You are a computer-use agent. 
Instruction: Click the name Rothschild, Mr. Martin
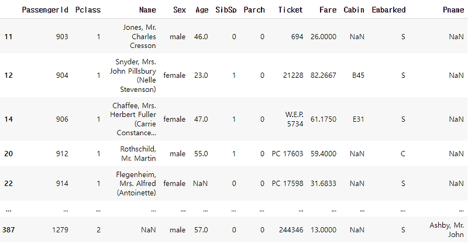(138, 153)
